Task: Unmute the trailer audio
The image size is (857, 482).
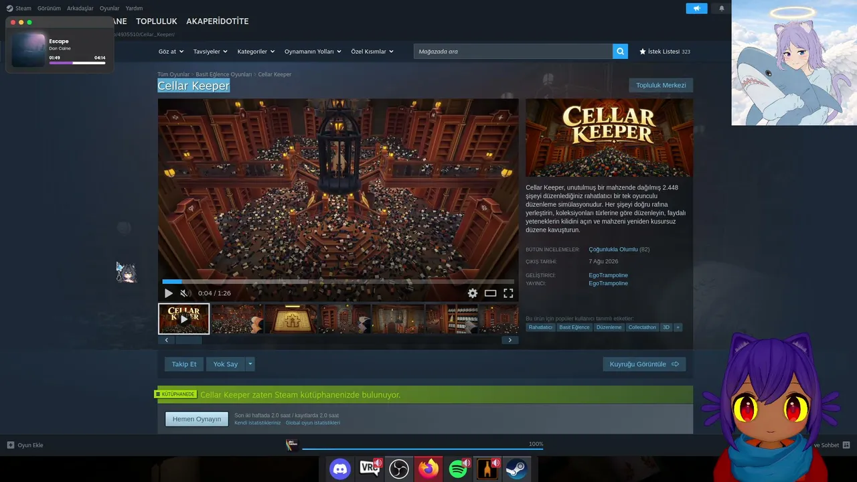Action: pos(184,293)
